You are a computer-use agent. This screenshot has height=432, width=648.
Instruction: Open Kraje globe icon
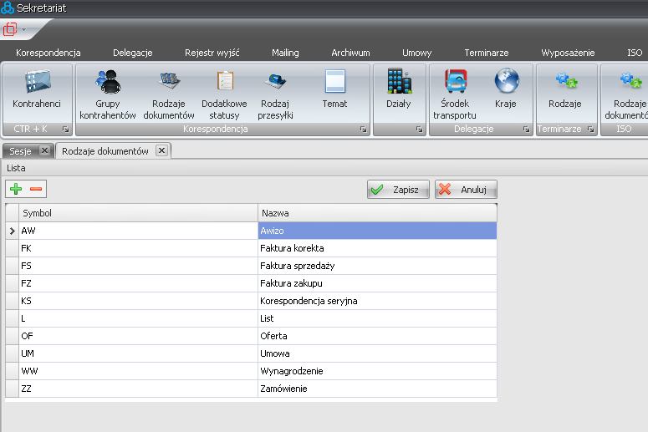click(x=506, y=89)
